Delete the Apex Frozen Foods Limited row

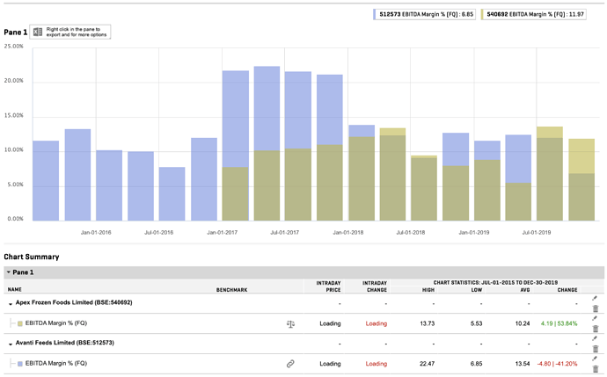tap(595, 308)
